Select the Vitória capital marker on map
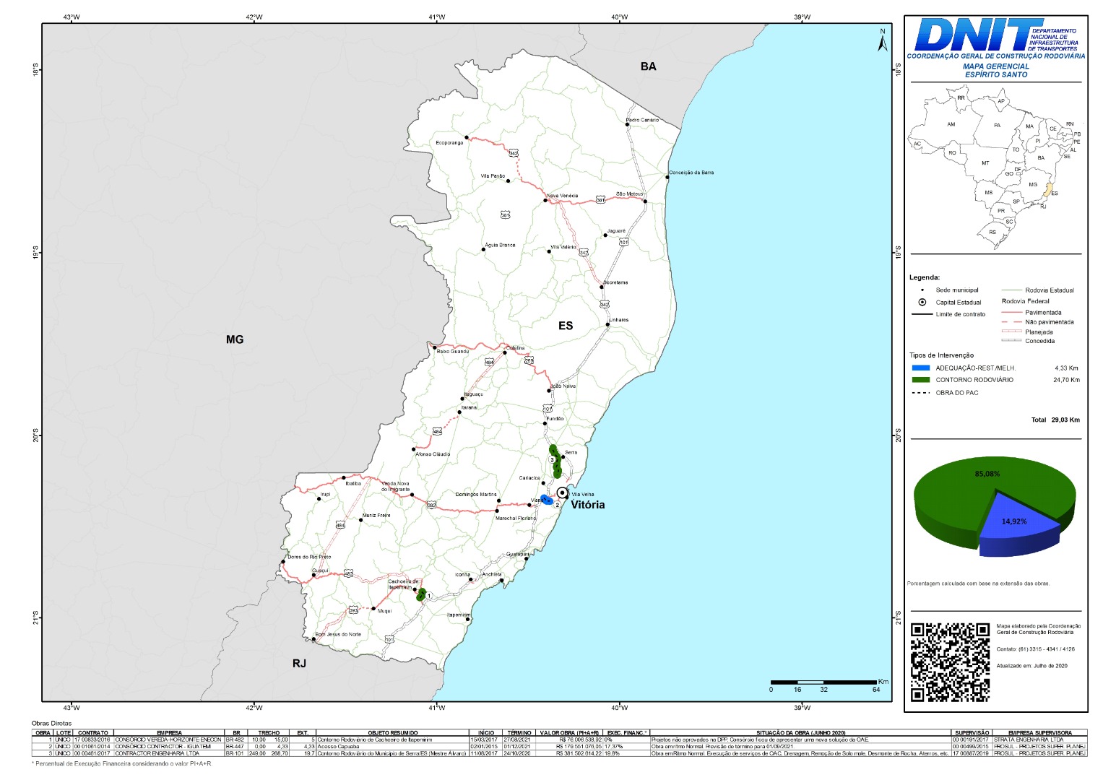The image size is (1103, 780). [x=562, y=493]
